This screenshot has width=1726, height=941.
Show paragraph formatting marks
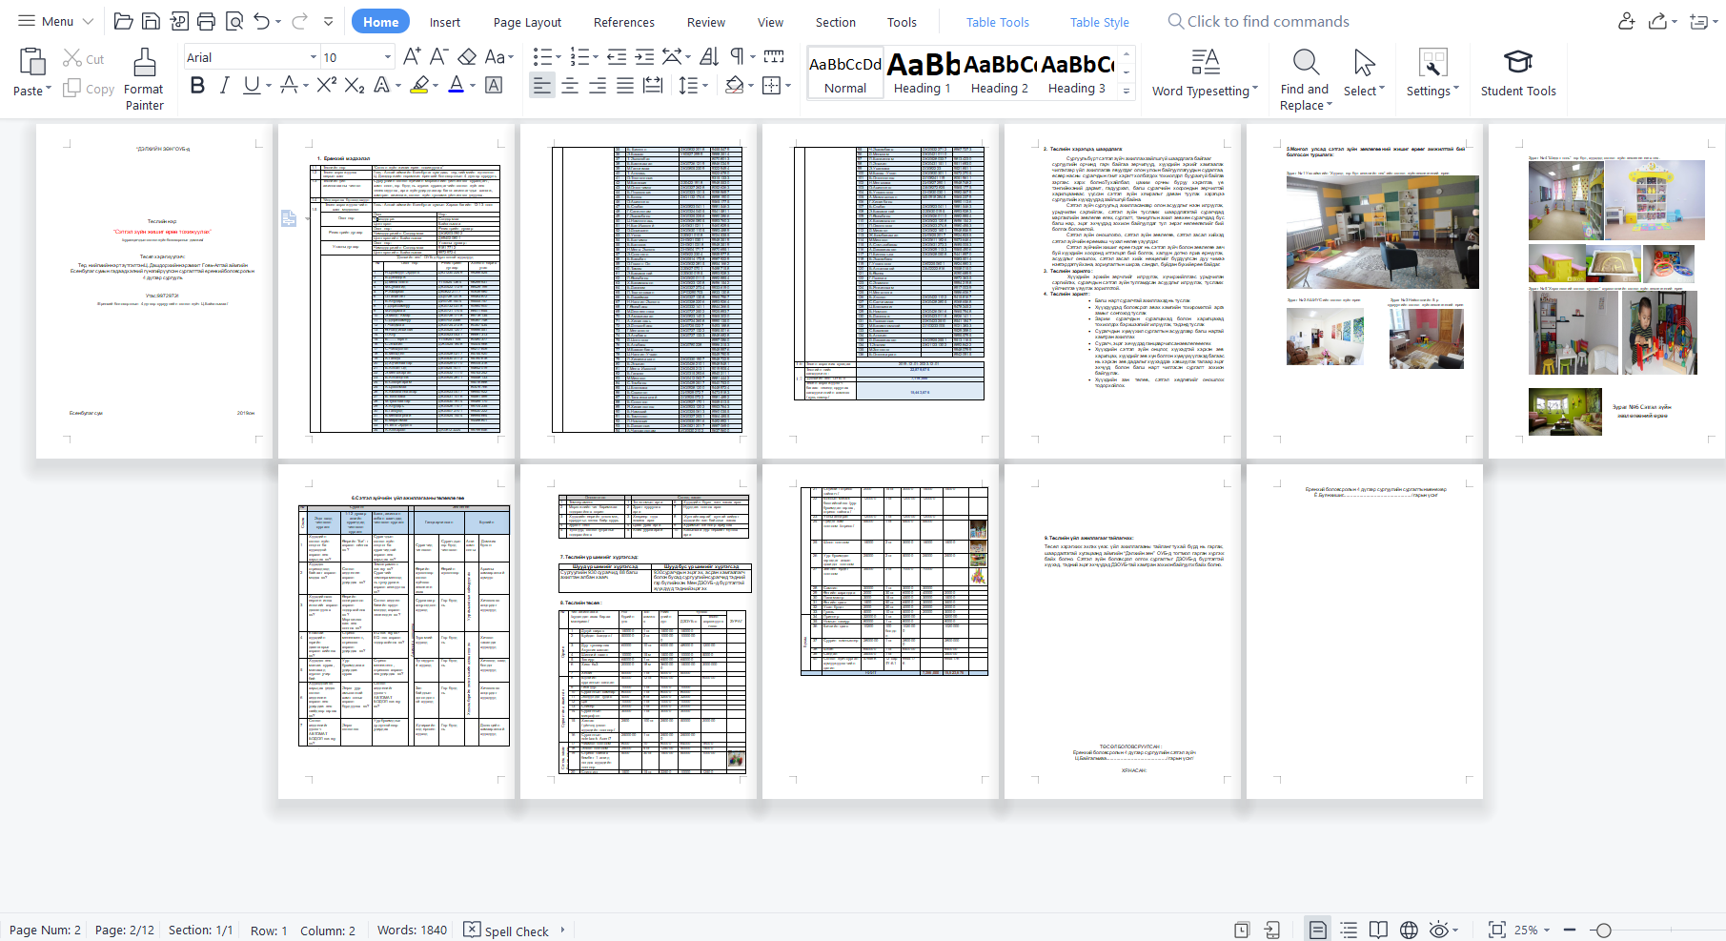[735, 57]
